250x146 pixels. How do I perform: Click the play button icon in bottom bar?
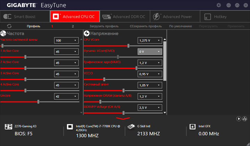pyautogui.click(x=239, y=119)
